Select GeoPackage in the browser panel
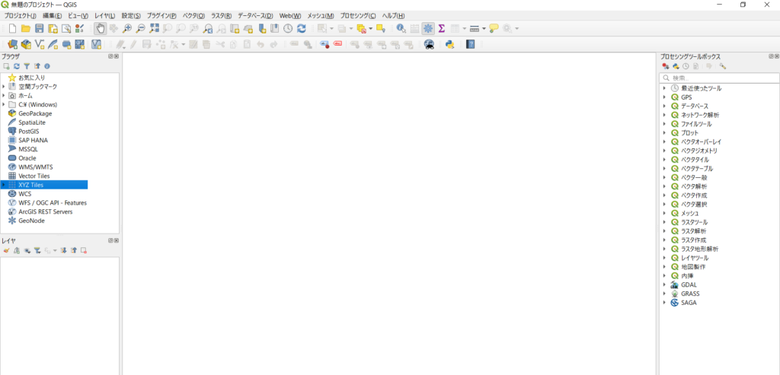The height and width of the screenshot is (375, 780). point(35,113)
